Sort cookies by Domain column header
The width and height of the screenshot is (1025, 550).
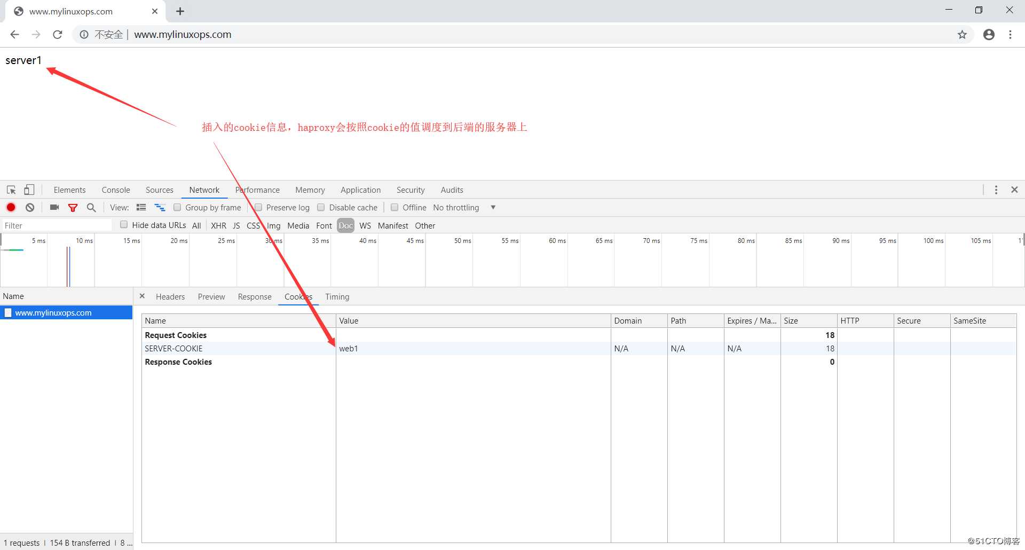(x=639, y=321)
